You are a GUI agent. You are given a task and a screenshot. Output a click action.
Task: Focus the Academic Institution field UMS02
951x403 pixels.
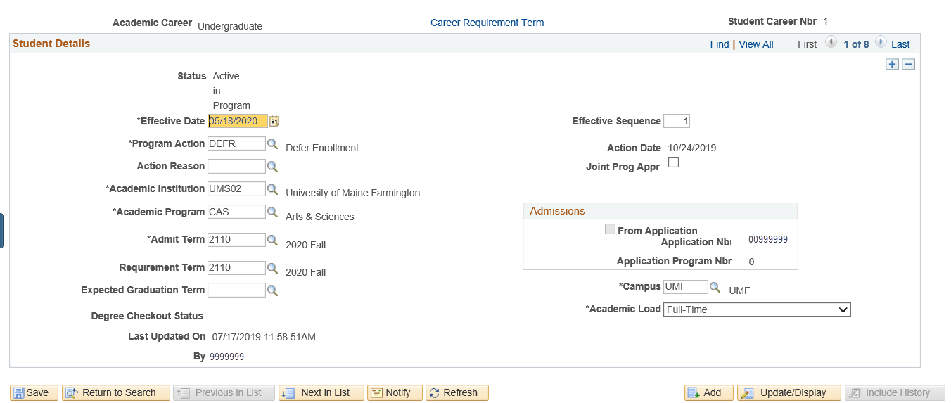click(236, 189)
